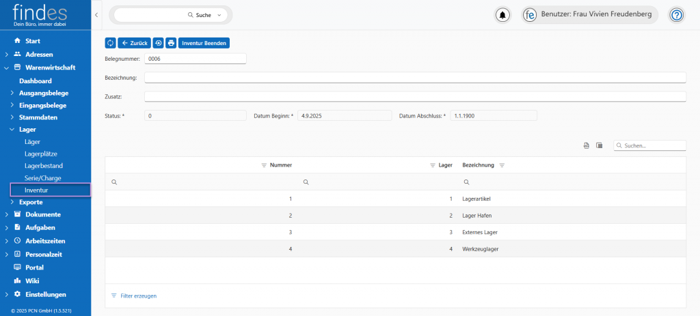Click the refresh icon in the toolbar
700x316 pixels.
(x=111, y=43)
